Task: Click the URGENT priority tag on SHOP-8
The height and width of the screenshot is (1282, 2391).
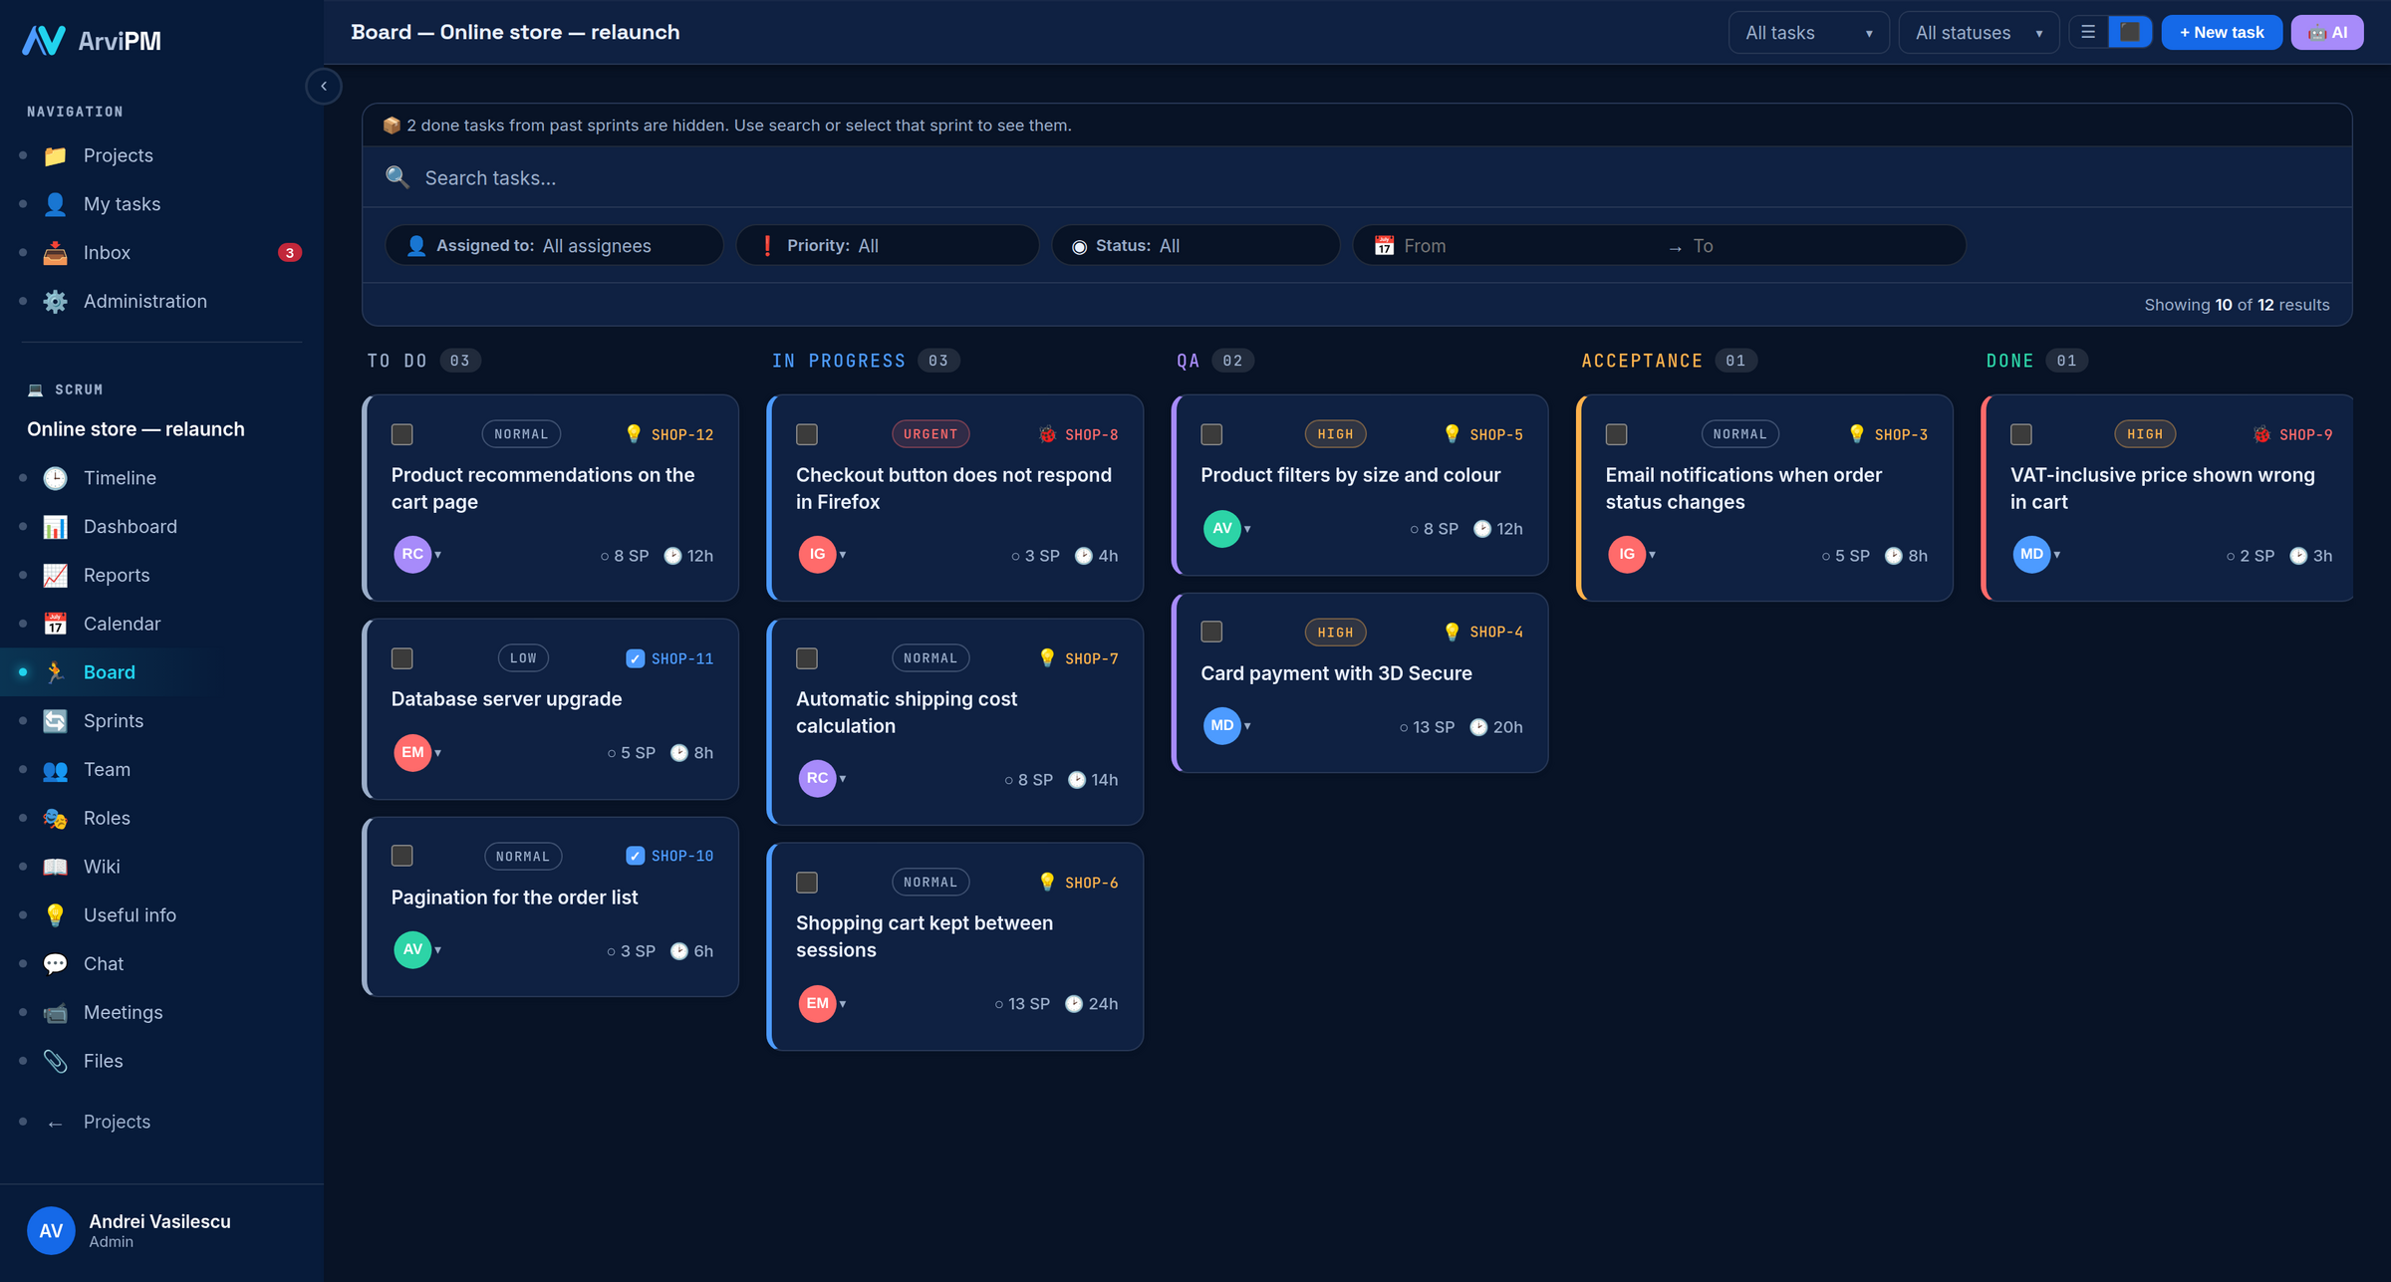Action: (930, 434)
